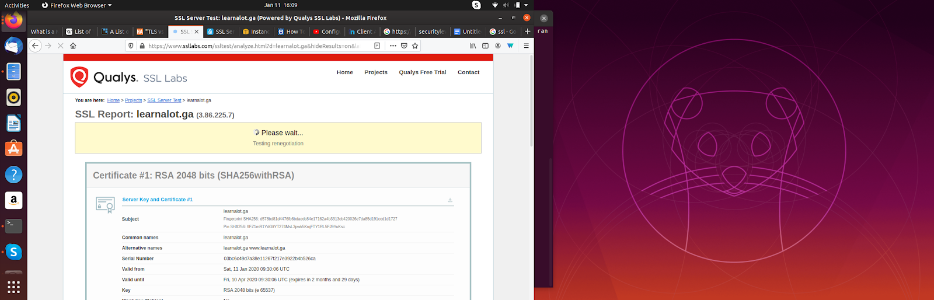Open clock showing Jan 11 16:09
The height and width of the screenshot is (300, 934).
(281, 5)
